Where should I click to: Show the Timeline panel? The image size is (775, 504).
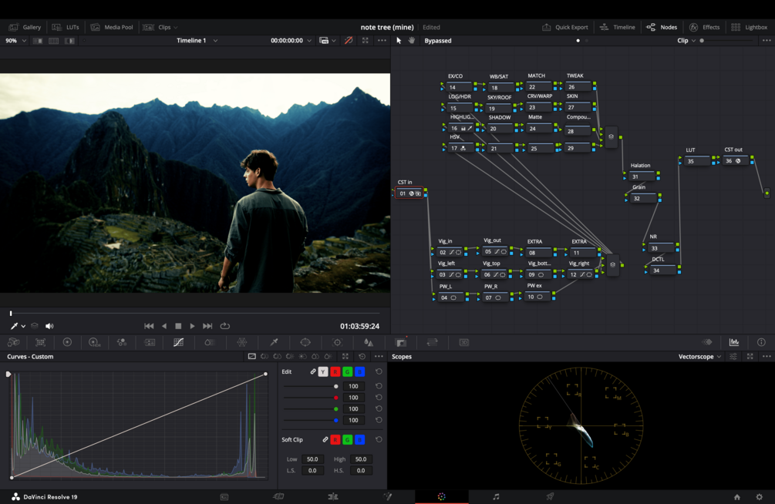[x=618, y=27]
